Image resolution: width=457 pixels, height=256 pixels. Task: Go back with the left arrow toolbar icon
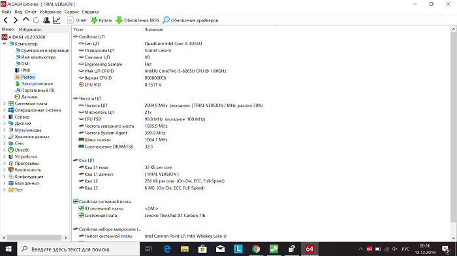coord(5,20)
